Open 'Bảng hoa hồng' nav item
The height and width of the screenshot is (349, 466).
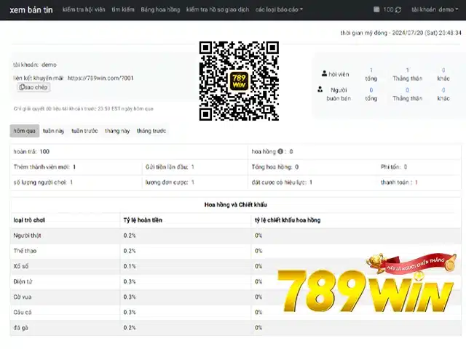(x=160, y=9)
